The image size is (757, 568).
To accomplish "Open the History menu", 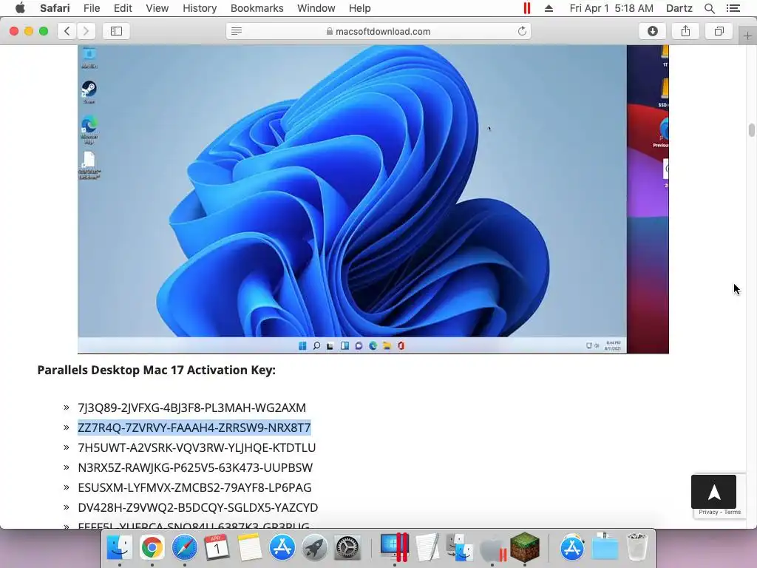I will (200, 8).
